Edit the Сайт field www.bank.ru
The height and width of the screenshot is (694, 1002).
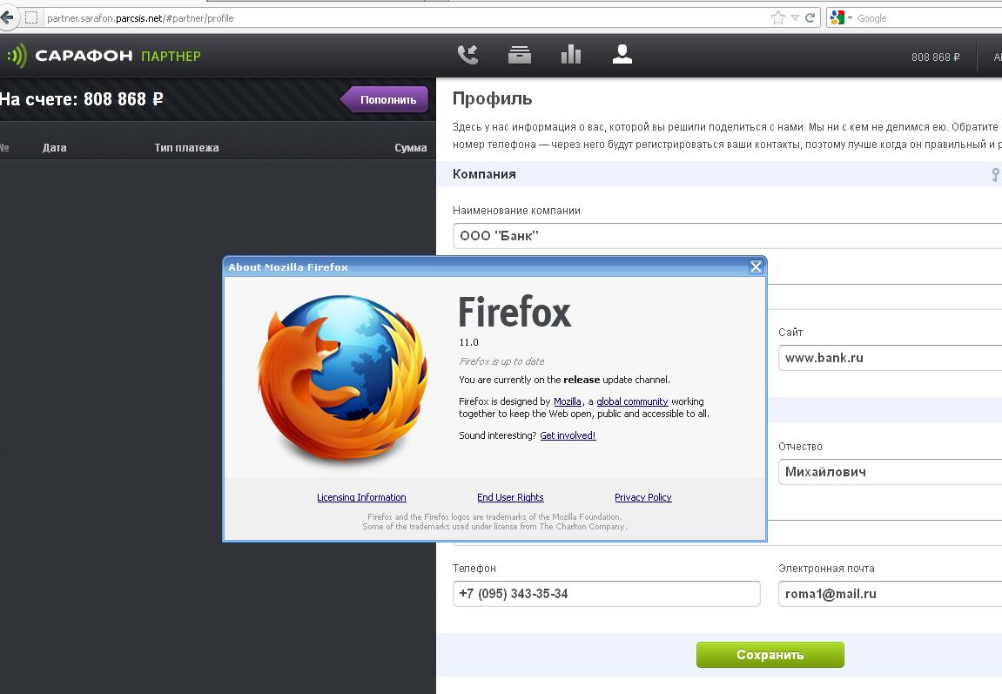coord(891,358)
